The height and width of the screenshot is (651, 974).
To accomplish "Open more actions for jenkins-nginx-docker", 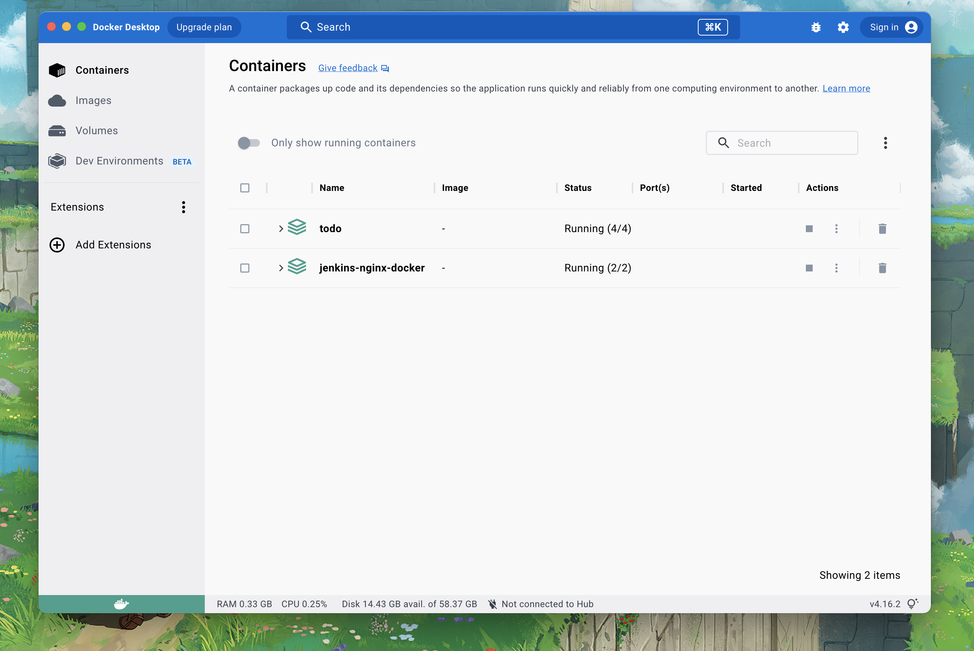I will (x=836, y=268).
